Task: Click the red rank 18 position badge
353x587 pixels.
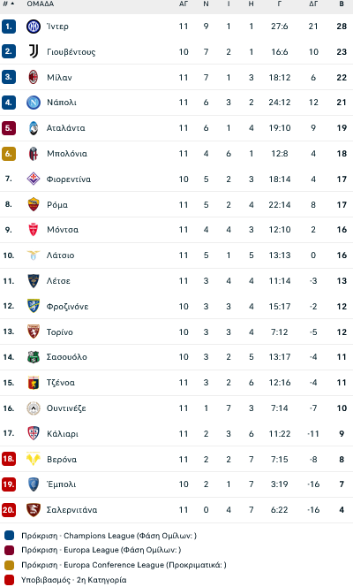Action: pyautogui.click(x=8, y=459)
